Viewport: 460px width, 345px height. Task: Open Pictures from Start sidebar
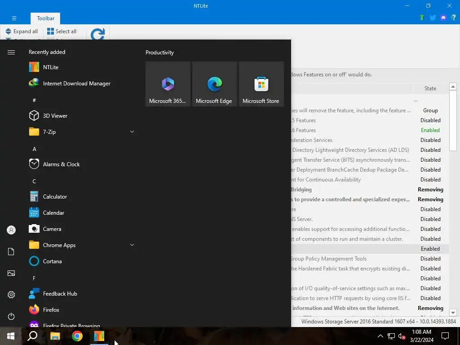pyautogui.click(x=11, y=273)
